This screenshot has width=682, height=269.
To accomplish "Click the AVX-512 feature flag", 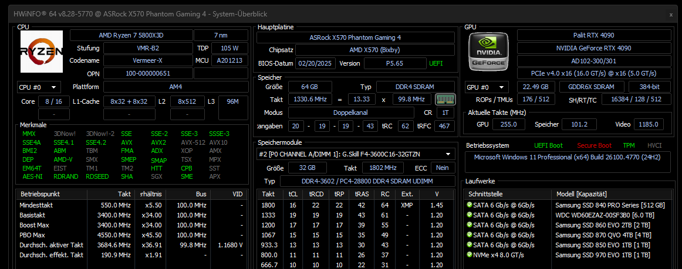I will click(192, 142).
